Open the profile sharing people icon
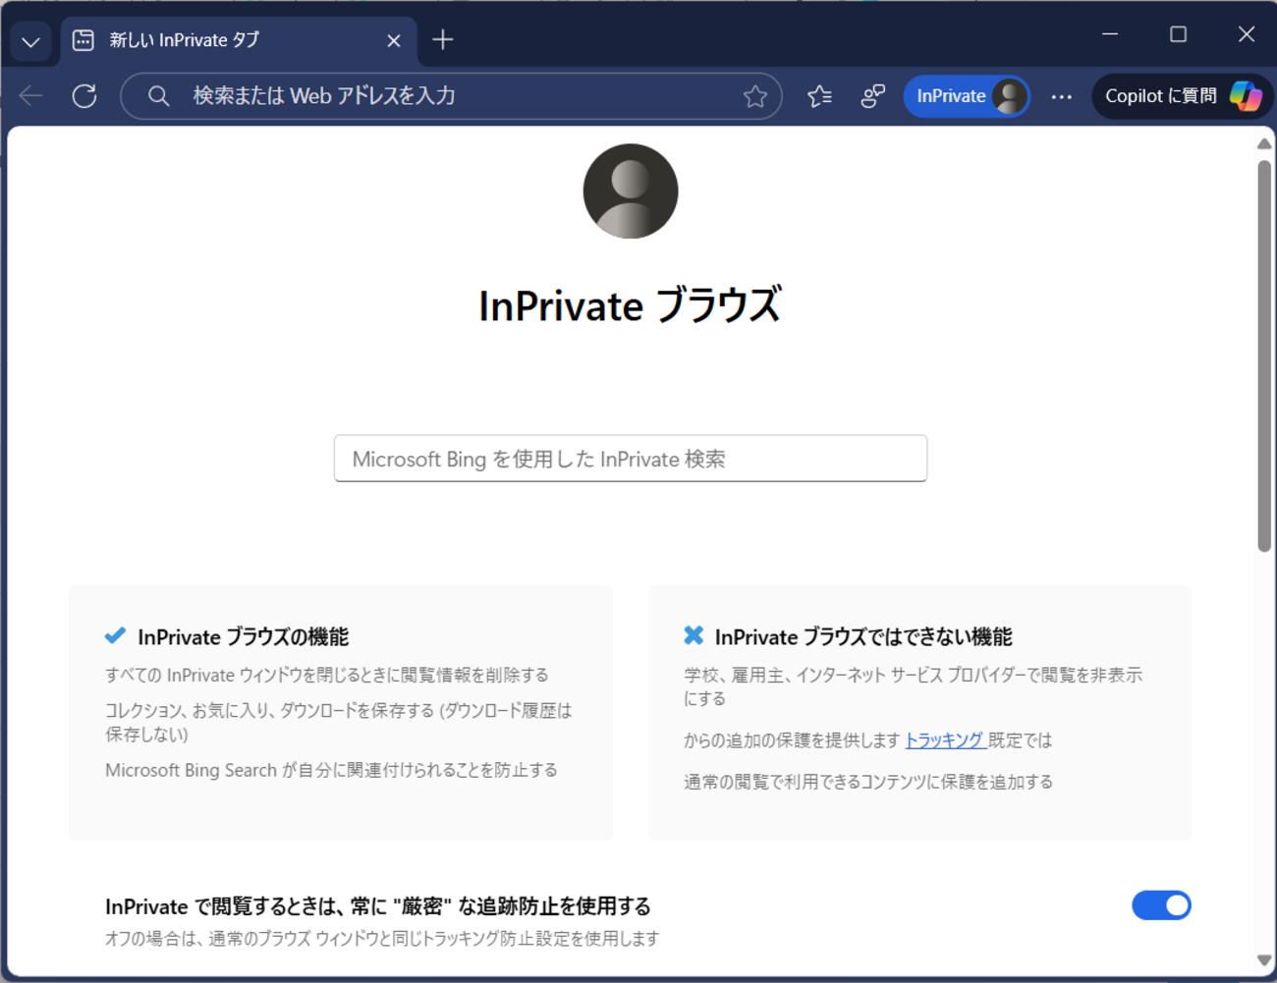The width and height of the screenshot is (1277, 983). point(872,96)
